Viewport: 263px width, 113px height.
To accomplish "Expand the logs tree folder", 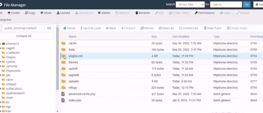I will [1, 107].
